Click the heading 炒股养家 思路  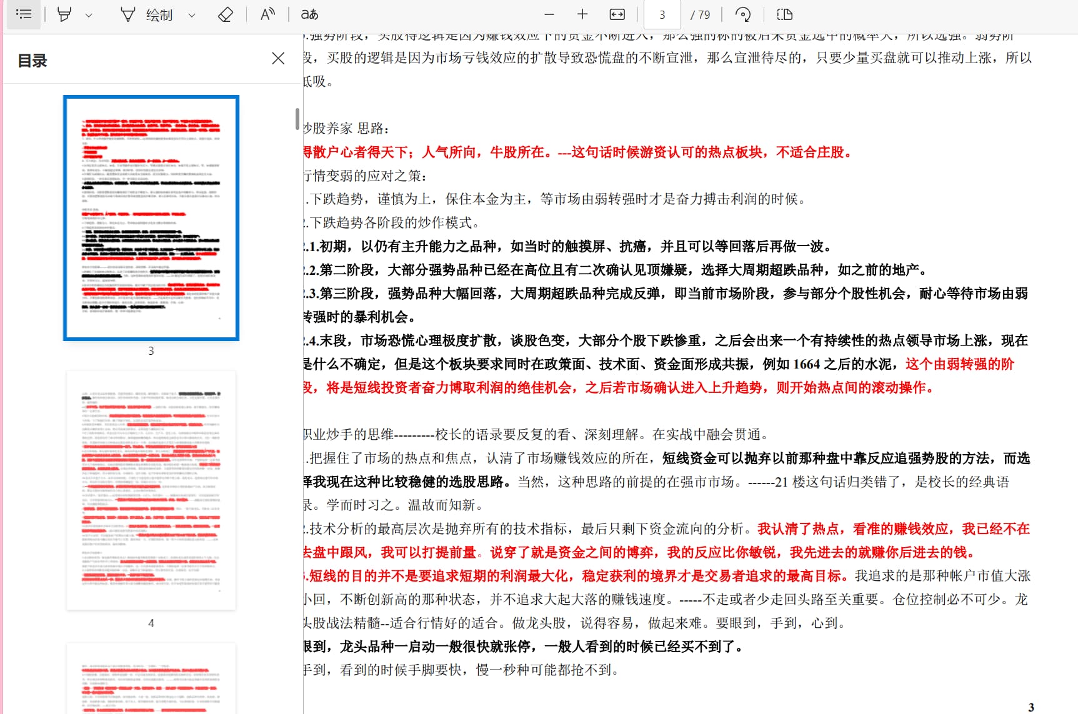[x=346, y=129]
